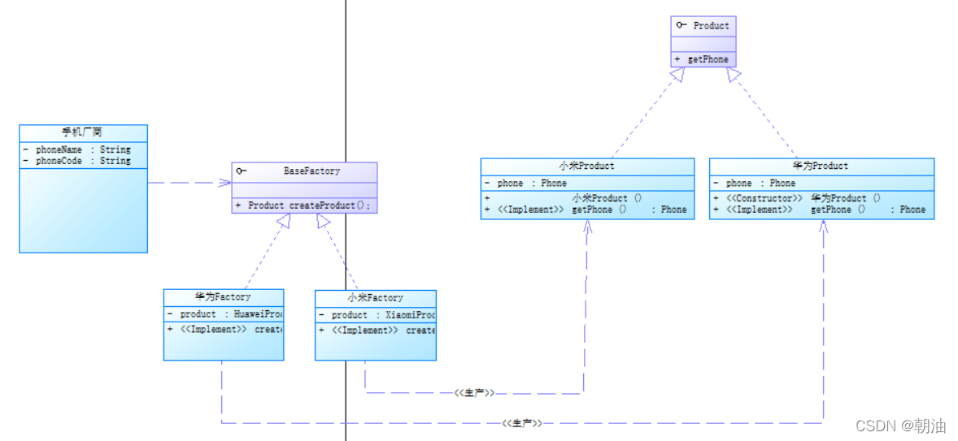
Task: Select the <<Constructor>> 华为Product () operation
Action: 797,198
